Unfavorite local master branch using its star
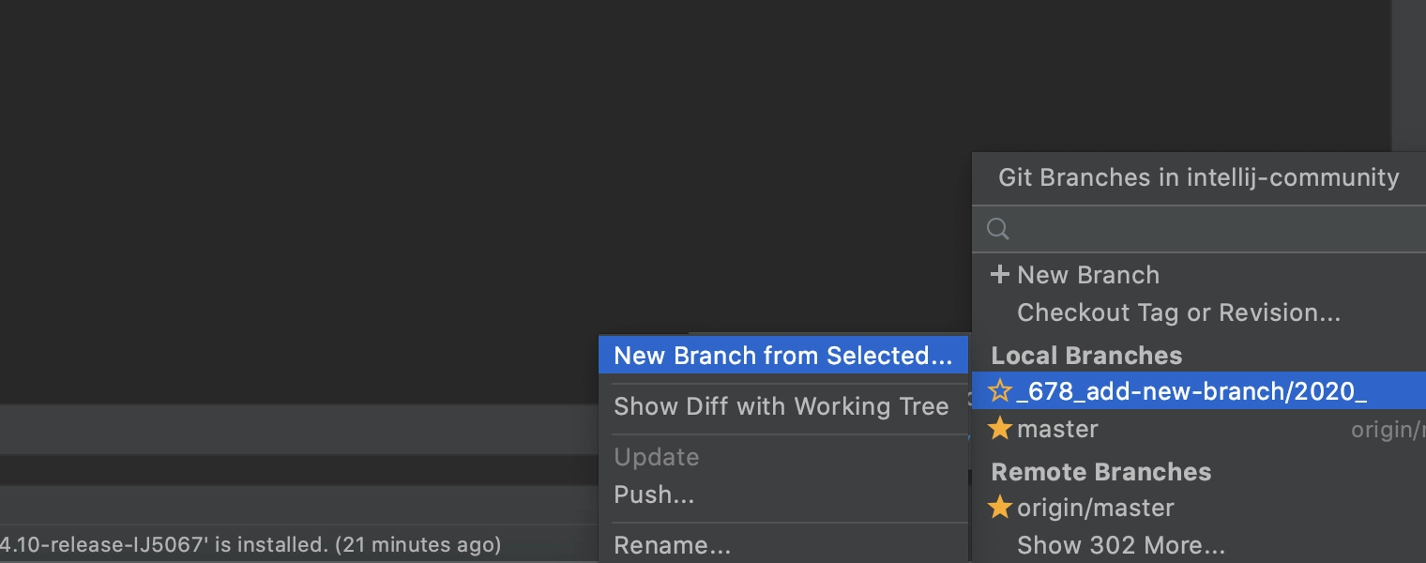This screenshot has height=563, width=1426. tap(1000, 429)
